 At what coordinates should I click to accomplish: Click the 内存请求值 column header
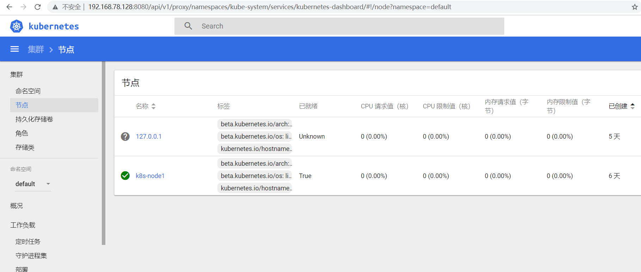(507, 106)
